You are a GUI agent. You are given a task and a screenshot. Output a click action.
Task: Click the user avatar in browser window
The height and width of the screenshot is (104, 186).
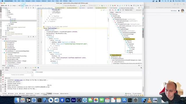pos(183,11)
